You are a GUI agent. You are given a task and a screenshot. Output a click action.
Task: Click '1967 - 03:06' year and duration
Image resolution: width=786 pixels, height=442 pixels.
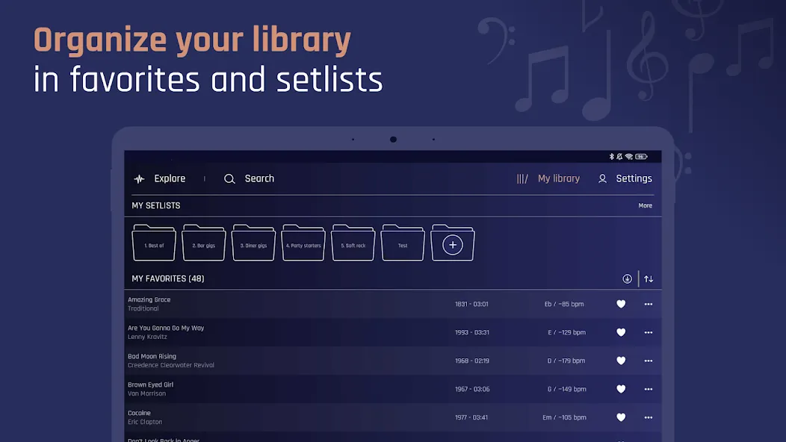(472, 389)
